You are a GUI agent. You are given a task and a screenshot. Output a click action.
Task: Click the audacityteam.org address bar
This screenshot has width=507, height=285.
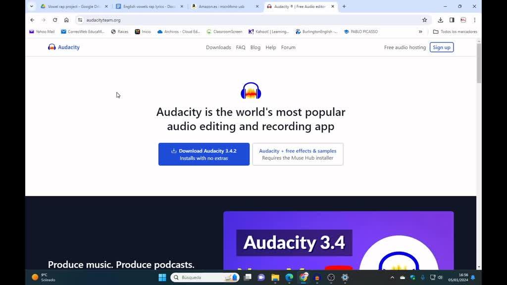(x=252, y=20)
